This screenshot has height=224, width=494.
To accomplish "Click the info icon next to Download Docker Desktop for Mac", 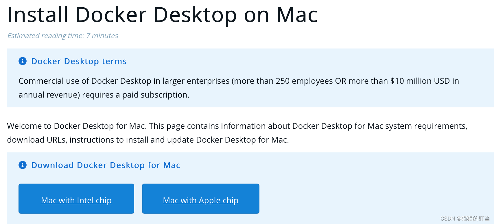I will (23, 165).
